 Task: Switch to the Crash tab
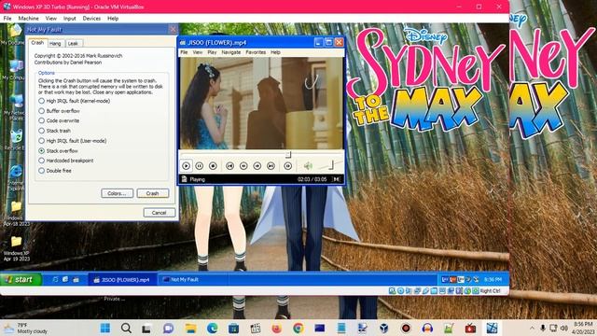click(x=37, y=43)
